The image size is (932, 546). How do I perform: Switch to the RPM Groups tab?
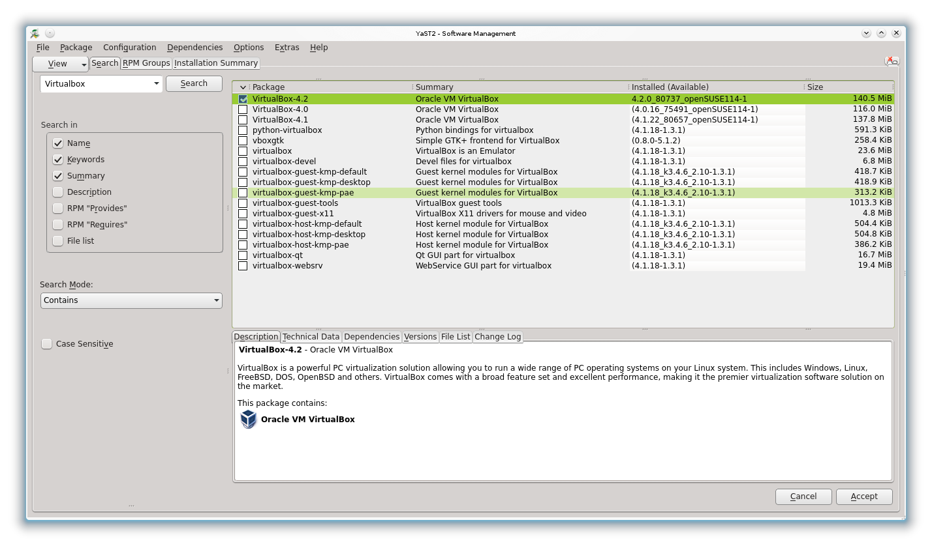tap(146, 63)
